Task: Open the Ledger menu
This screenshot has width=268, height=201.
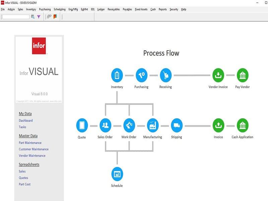Action: click(x=101, y=9)
